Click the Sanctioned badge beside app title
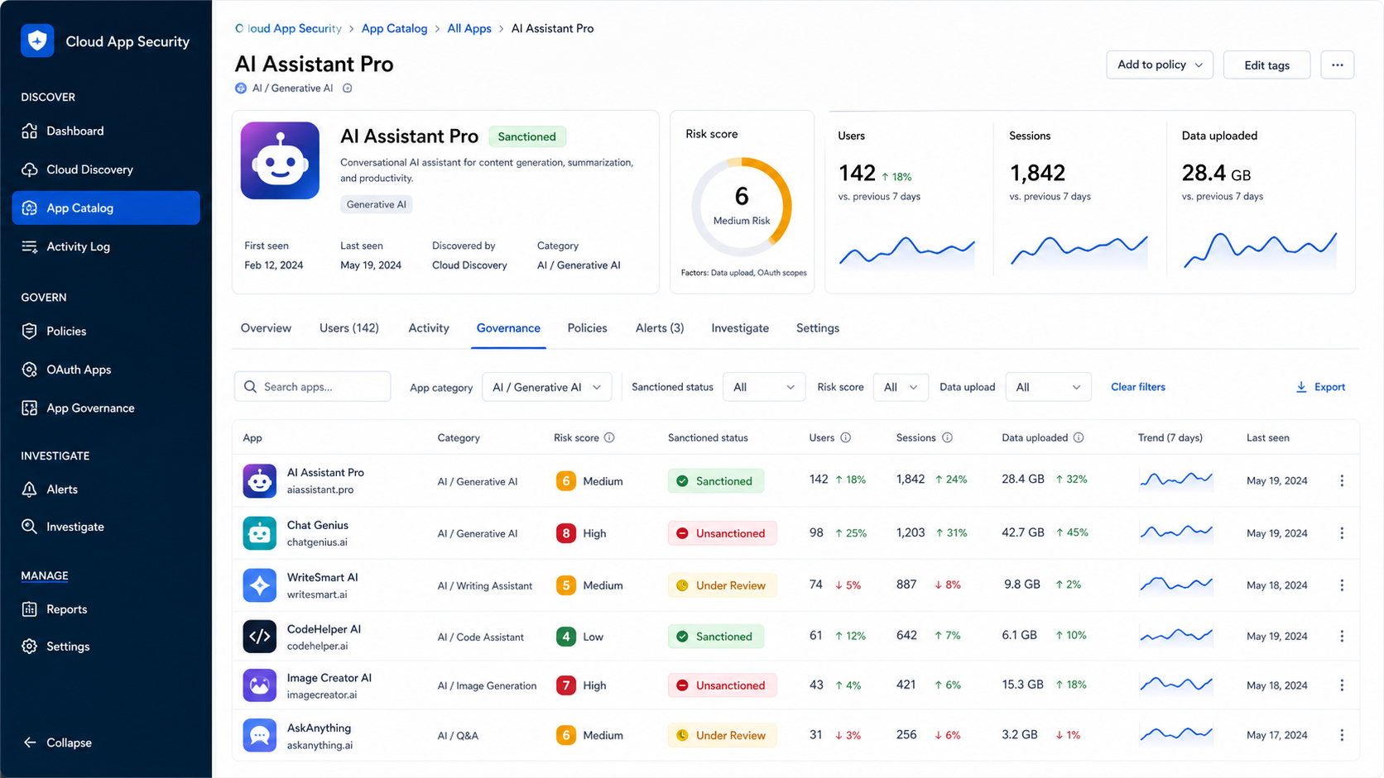The height and width of the screenshot is (778, 1384). click(526, 136)
